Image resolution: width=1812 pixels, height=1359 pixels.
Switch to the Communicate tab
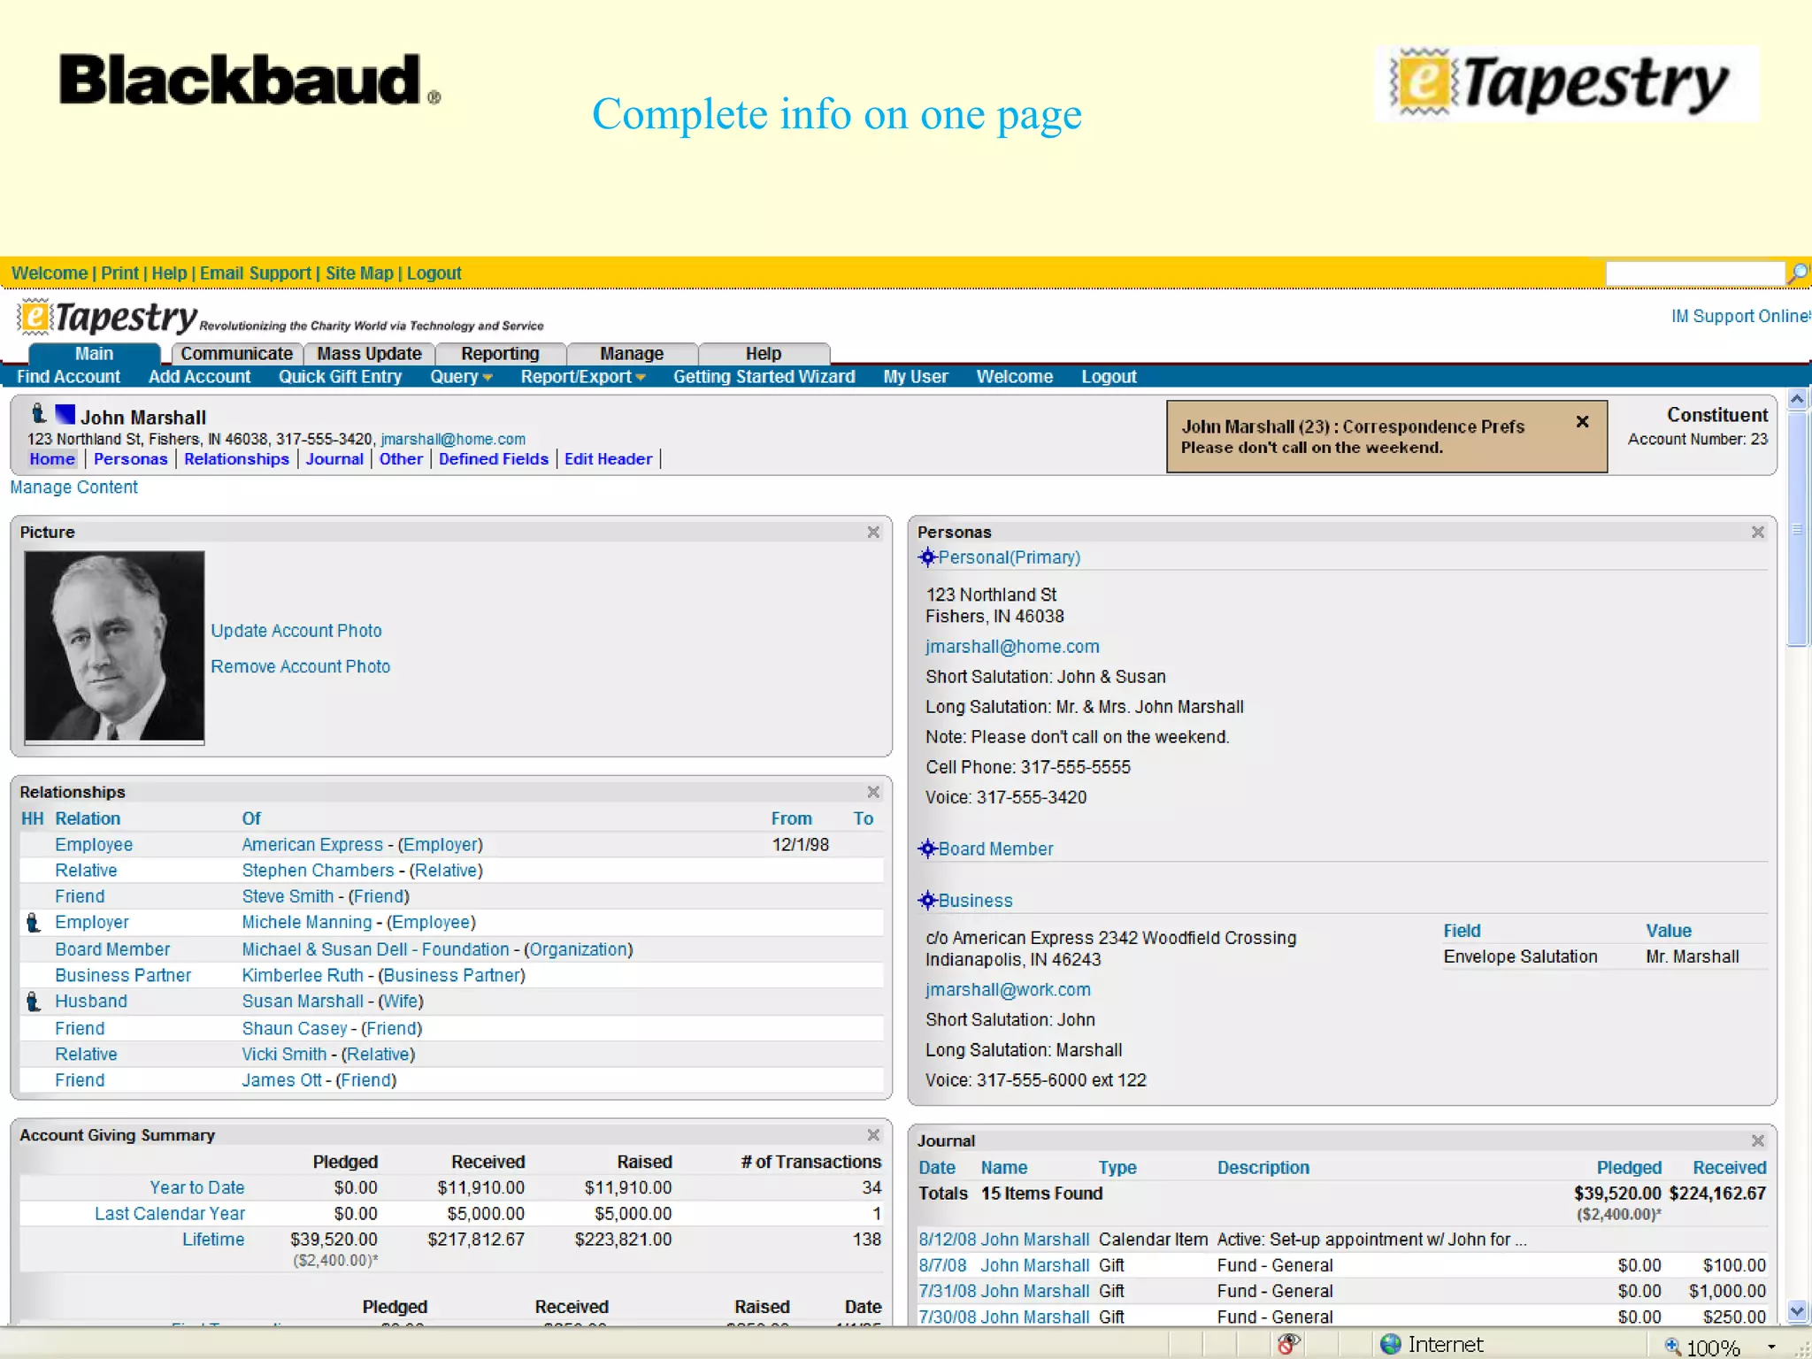[236, 354]
